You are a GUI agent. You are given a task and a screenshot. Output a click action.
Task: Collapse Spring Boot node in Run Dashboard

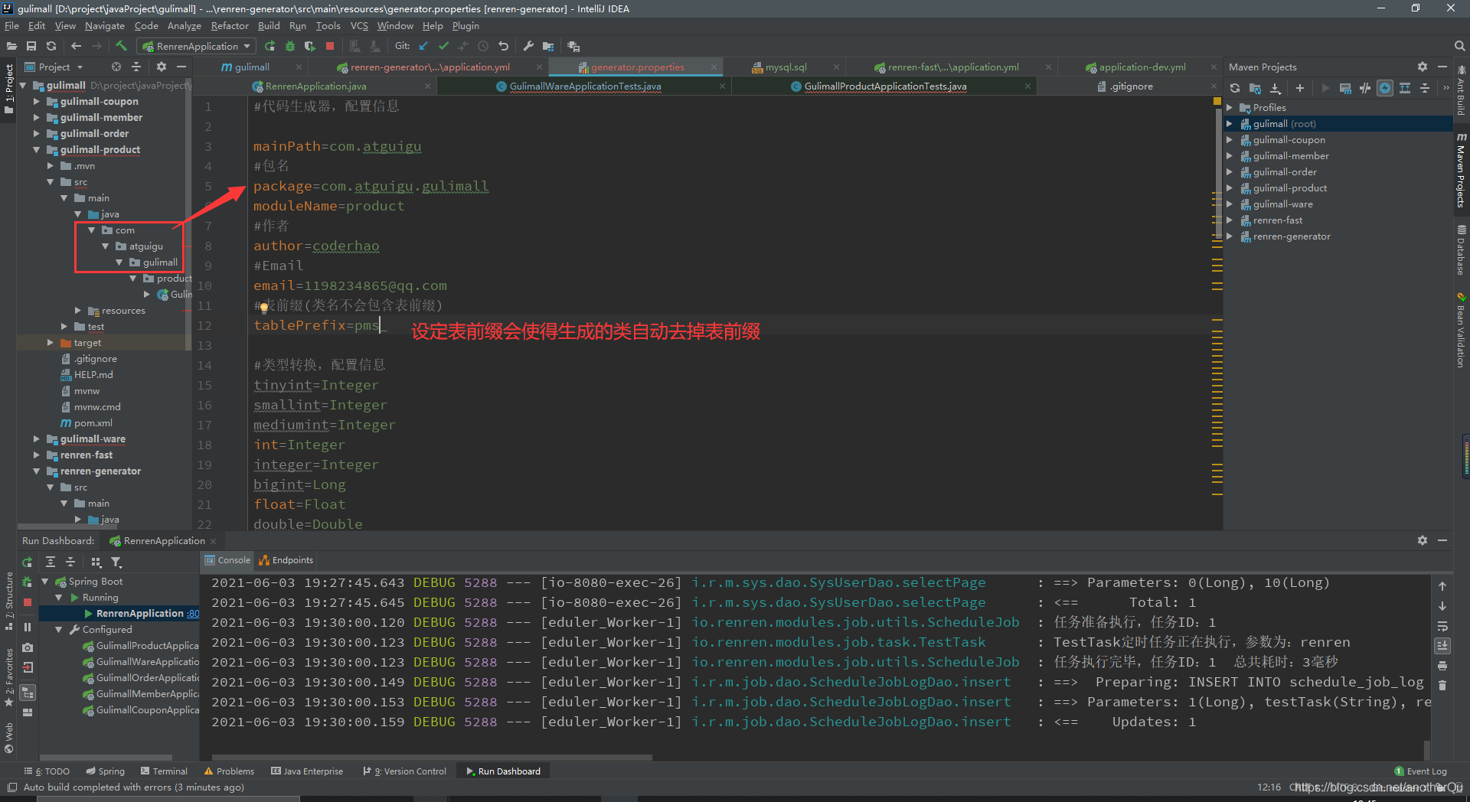pyautogui.click(x=45, y=581)
